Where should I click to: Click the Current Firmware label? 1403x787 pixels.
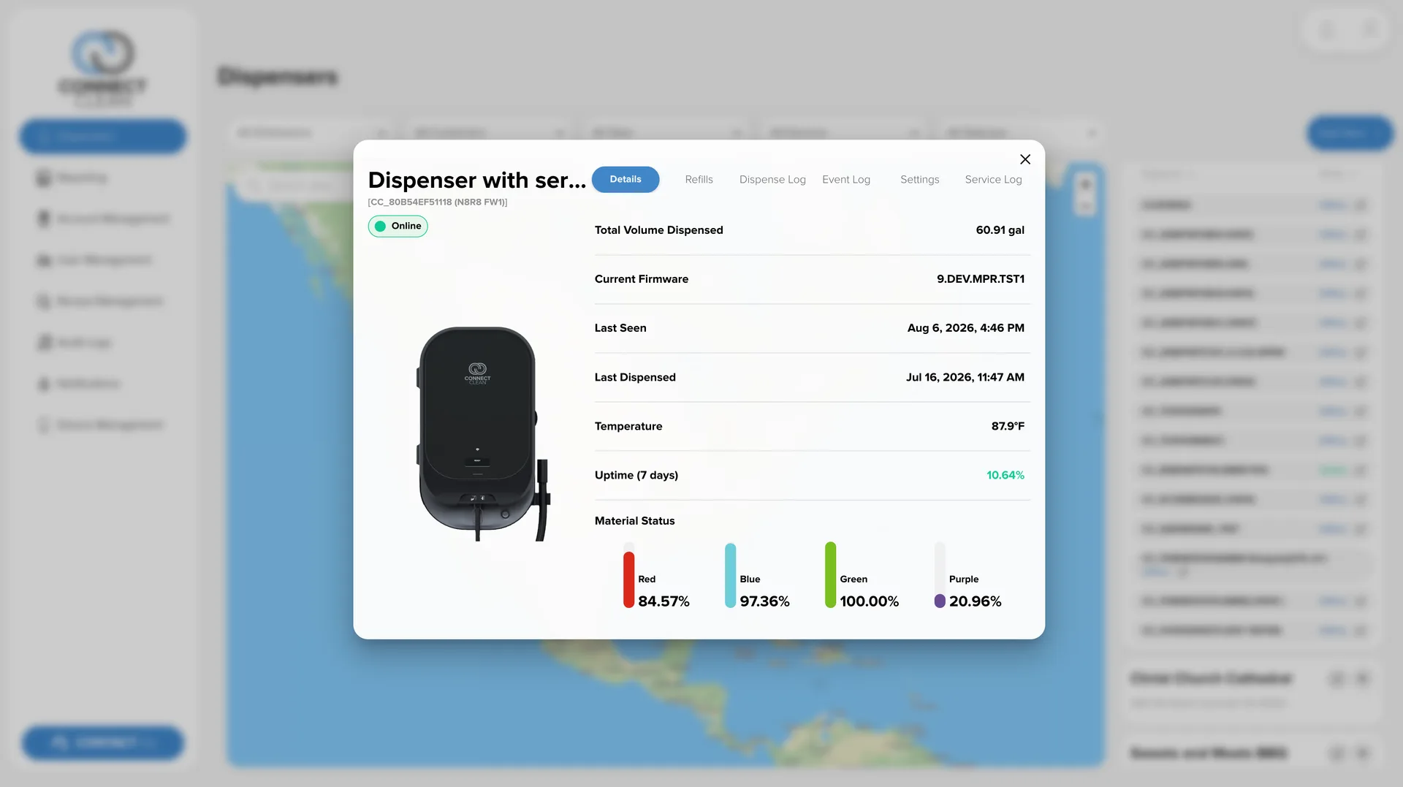coord(642,279)
